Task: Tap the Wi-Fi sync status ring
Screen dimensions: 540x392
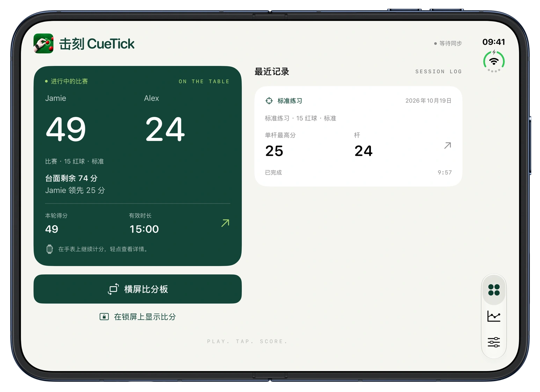Action: (x=494, y=61)
